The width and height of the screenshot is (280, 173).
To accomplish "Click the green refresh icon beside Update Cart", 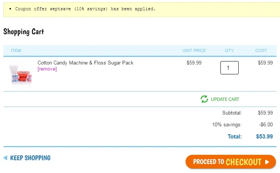I will pos(204,99).
